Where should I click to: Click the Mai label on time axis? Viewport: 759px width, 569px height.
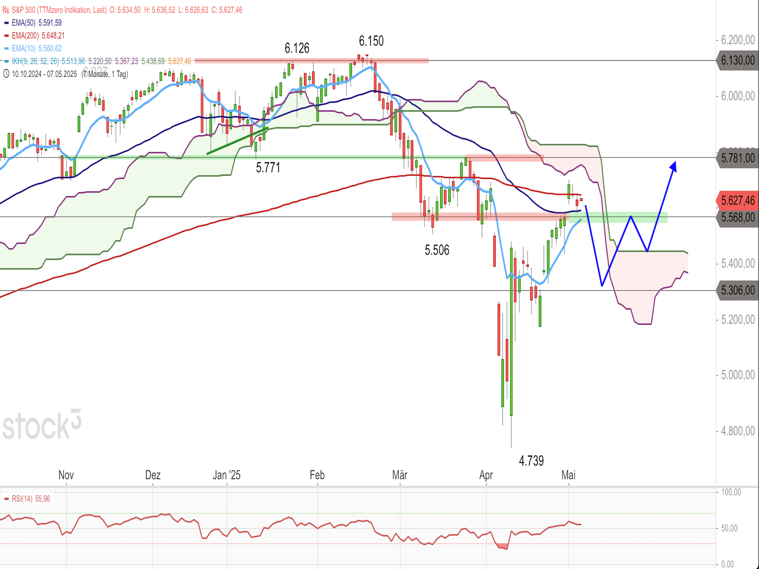pyautogui.click(x=568, y=475)
